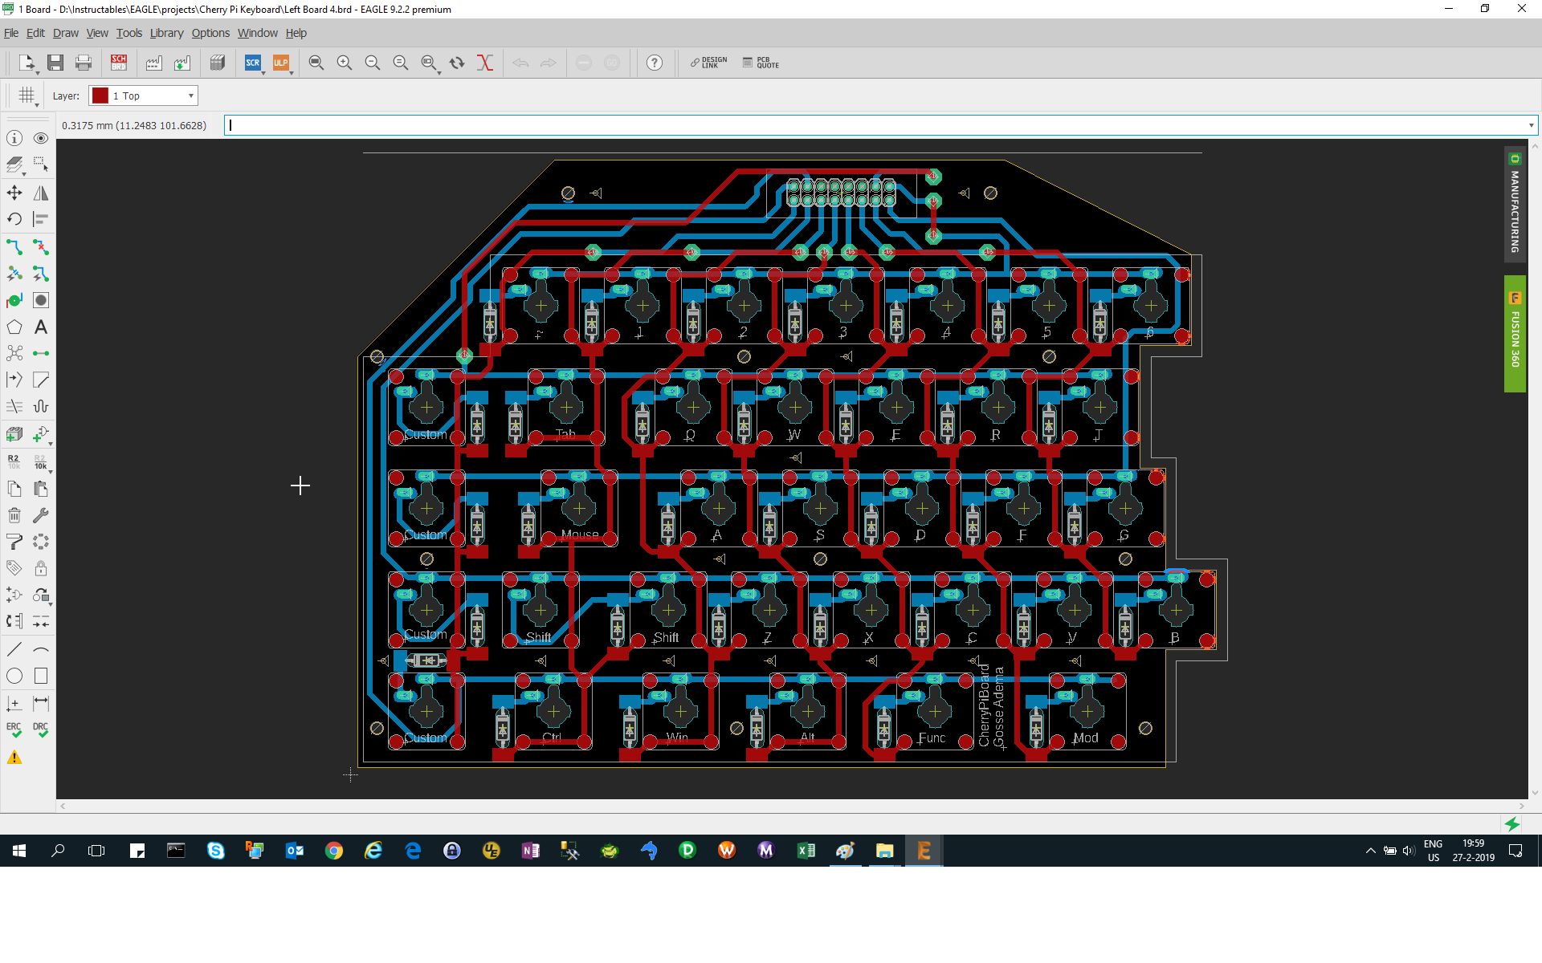Viewport: 1542px width, 963px height.
Task: Expand the command history dropdown
Action: 1530,125
